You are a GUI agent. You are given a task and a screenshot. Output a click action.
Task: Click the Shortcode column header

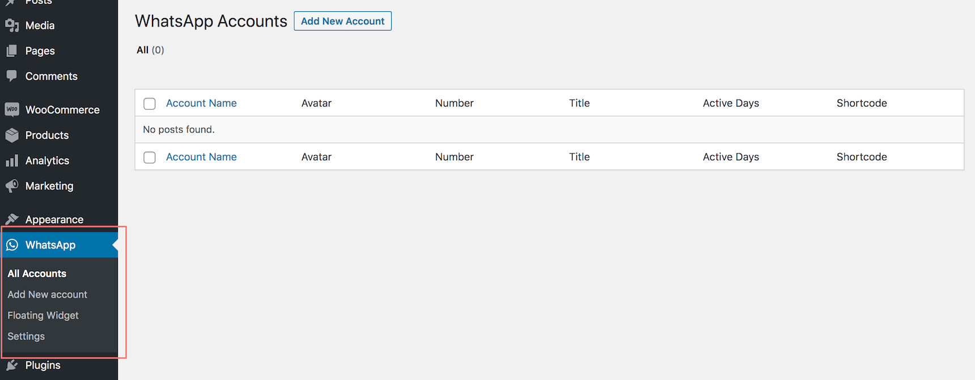tap(862, 103)
